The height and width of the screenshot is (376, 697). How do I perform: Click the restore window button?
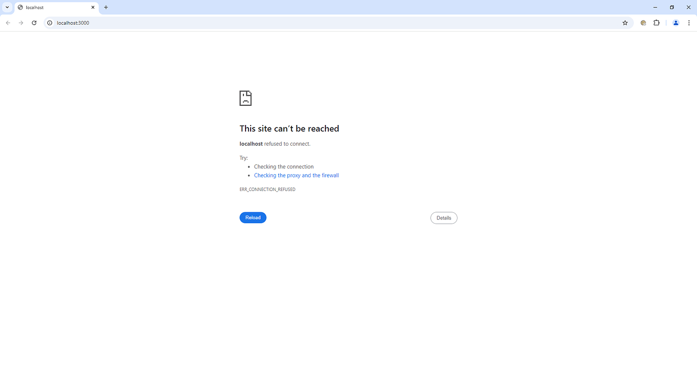pyautogui.click(x=672, y=7)
